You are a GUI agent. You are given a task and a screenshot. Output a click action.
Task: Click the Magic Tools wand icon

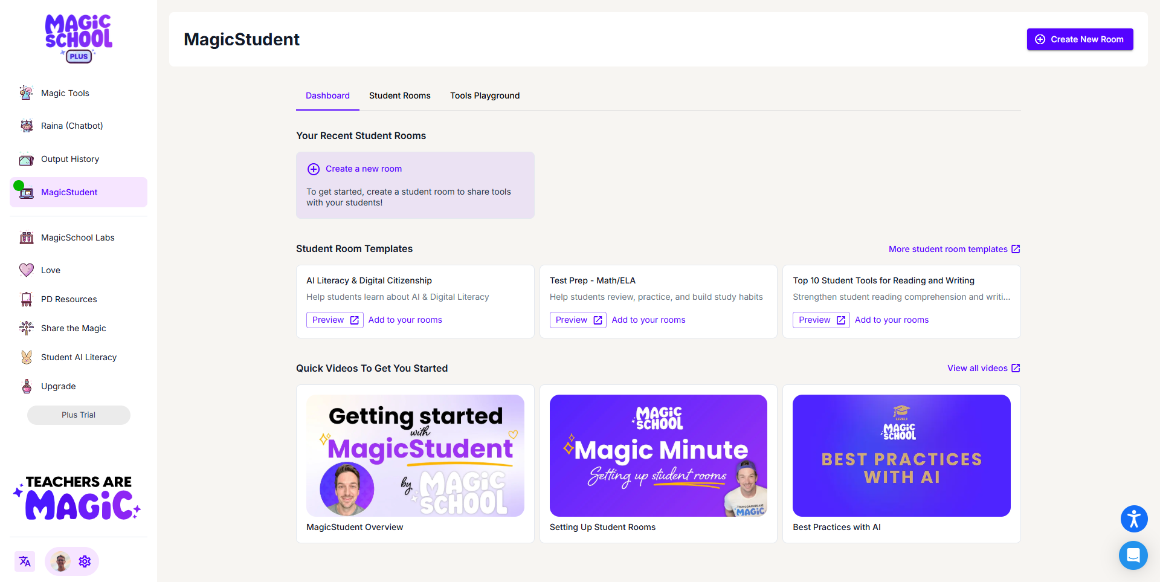pyautogui.click(x=26, y=93)
